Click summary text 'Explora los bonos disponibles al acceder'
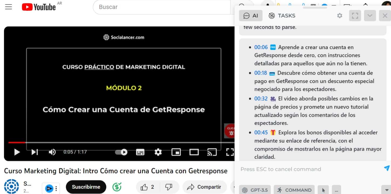 328,132
